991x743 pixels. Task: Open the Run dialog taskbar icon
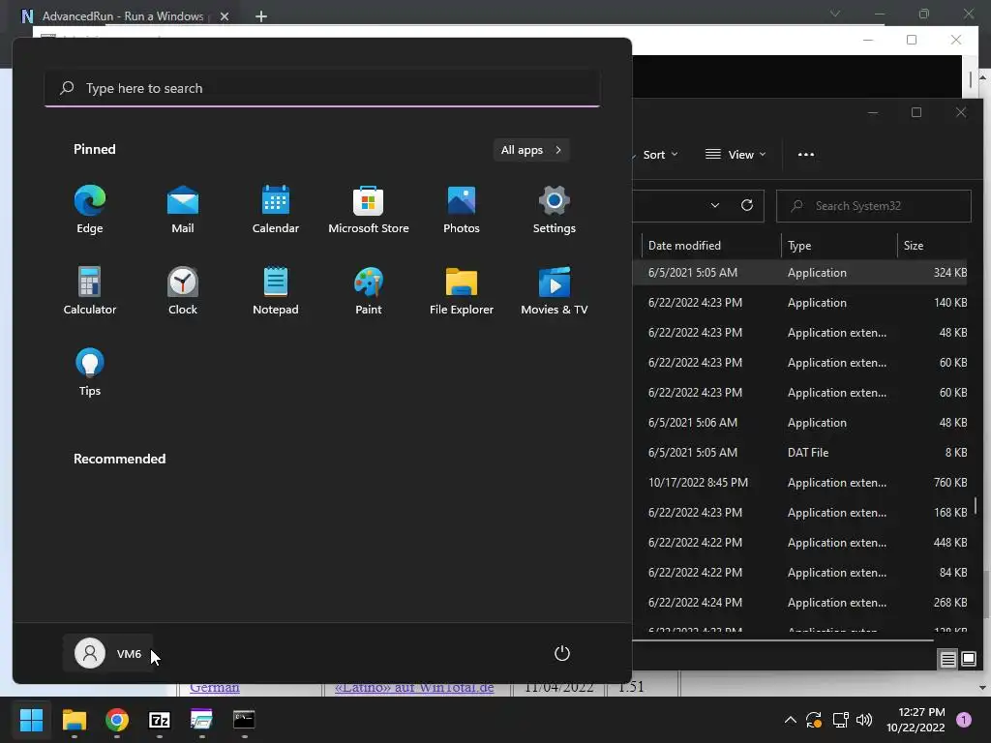point(201,720)
